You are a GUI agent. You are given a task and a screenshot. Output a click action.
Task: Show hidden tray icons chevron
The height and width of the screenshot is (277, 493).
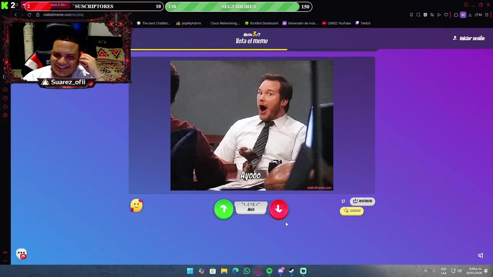coord(426,271)
